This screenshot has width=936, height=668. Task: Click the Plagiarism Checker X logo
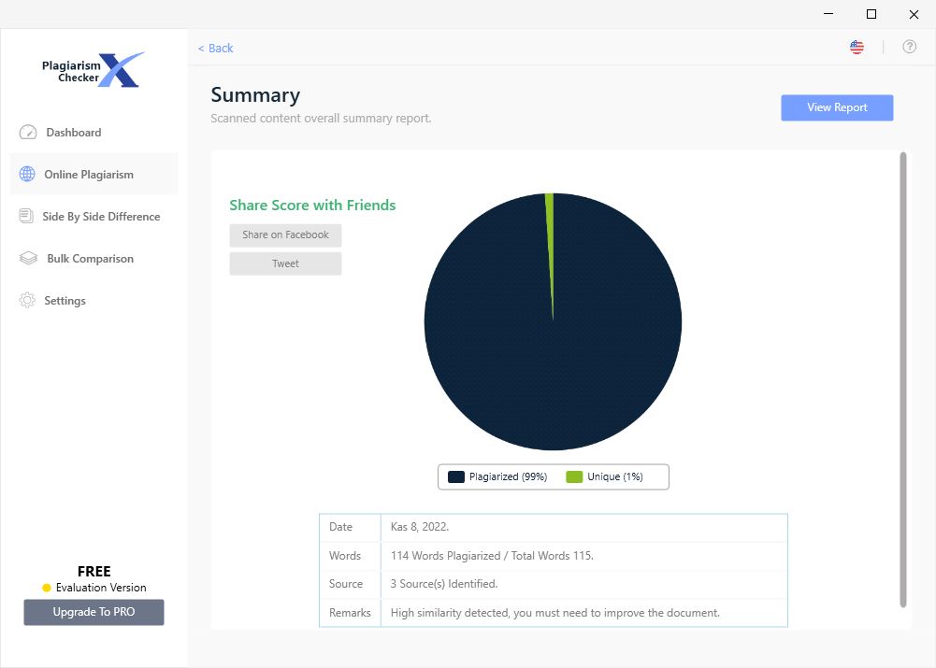[94, 70]
